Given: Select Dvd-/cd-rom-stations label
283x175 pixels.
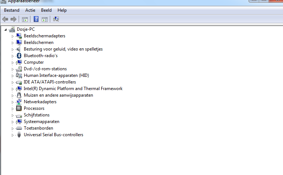Looking at the screenshot, I should coord(45,69).
